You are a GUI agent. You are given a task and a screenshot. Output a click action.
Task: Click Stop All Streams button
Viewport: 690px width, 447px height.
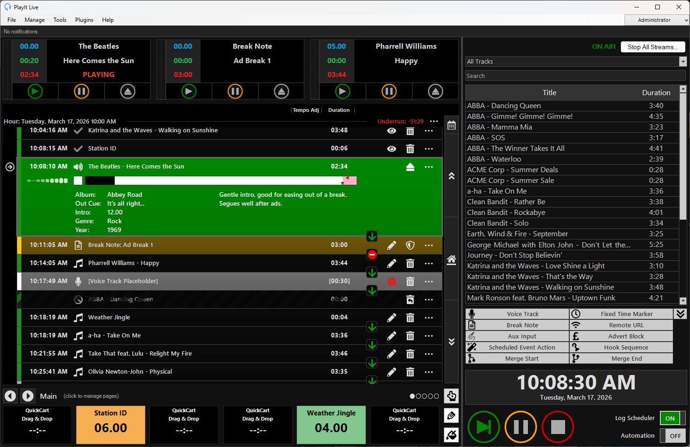coord(653,47)
